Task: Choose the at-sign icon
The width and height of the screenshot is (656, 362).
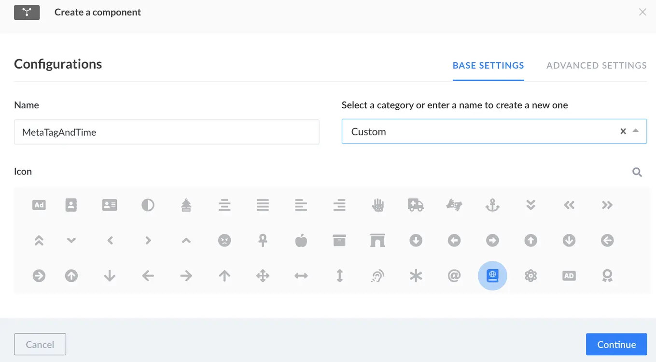Action: [x=454, y=275]
